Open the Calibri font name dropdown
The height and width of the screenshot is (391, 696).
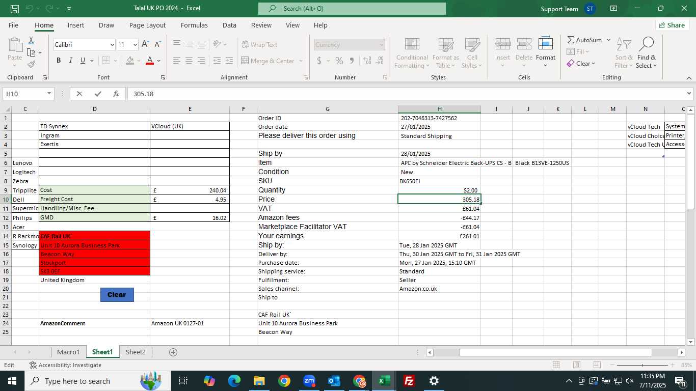112,45
